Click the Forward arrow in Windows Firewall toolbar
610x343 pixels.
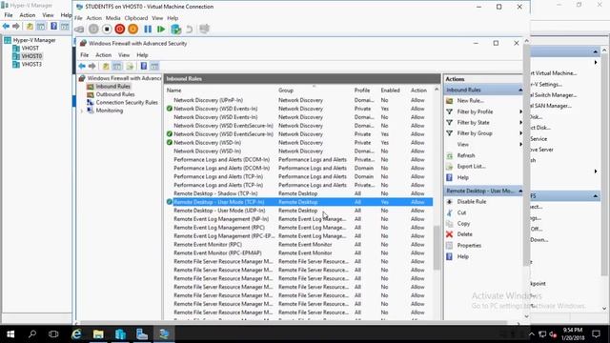[92, 66]
